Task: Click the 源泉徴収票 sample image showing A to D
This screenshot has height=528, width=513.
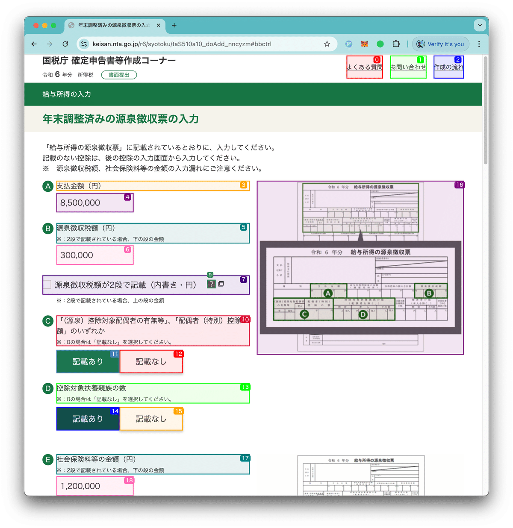Action: (360, 268)
